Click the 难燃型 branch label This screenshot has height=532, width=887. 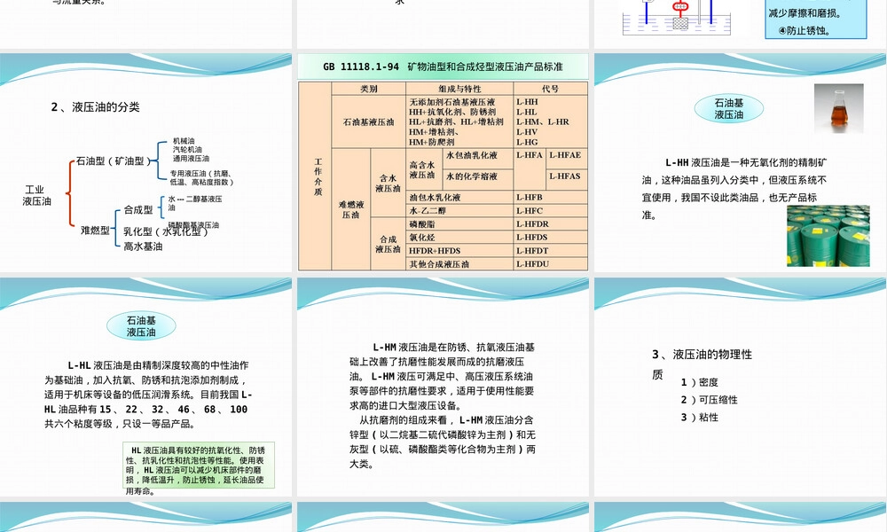pyautogui.click(x=95, y=231)
